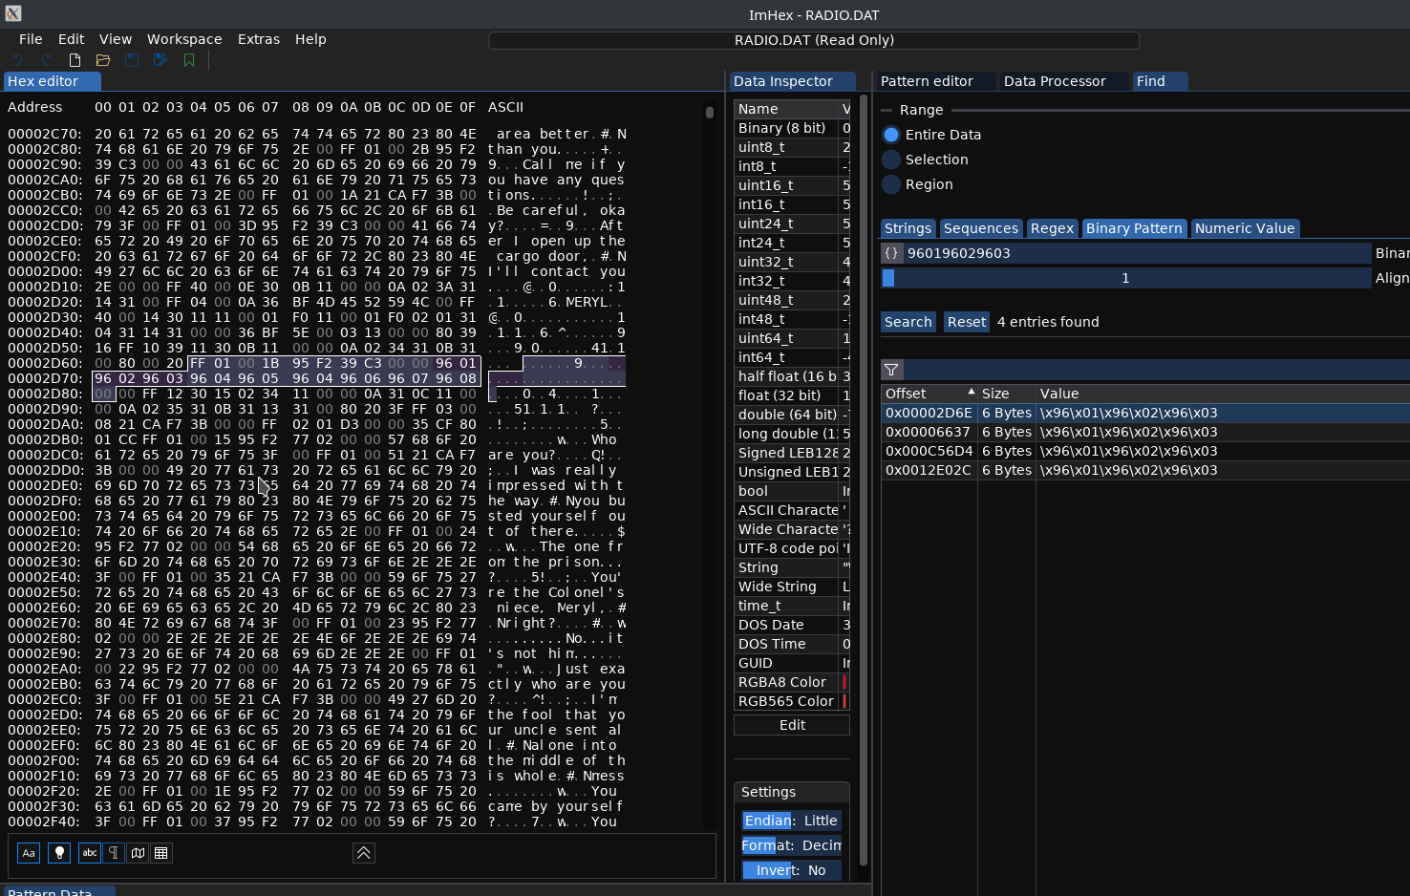Toggle zero-byte dimming with the lightbulb icon
Screen dimensions: 1410x896
click(x=58, y=853)
